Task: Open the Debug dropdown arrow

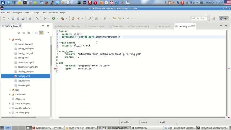Action: coord(49,18)
